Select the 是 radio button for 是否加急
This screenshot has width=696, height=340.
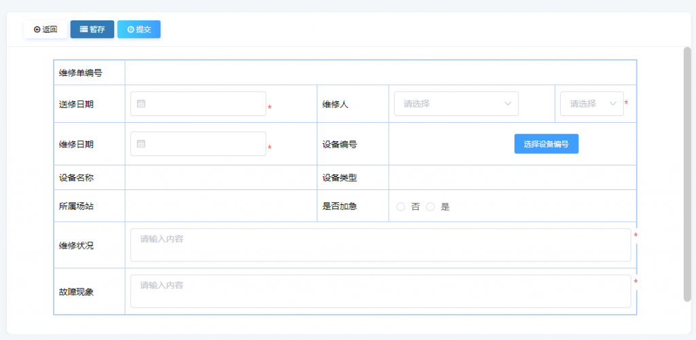pos(430,207)
